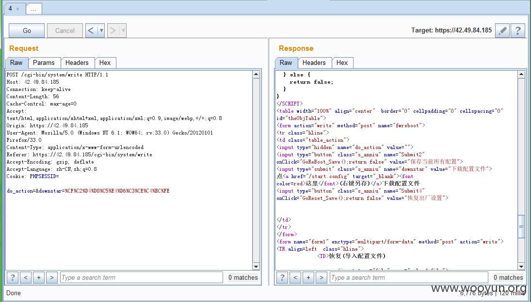Switch to Request Headers tab
Viewport: 531px width, 302px height.
click(x=77, y=62)
